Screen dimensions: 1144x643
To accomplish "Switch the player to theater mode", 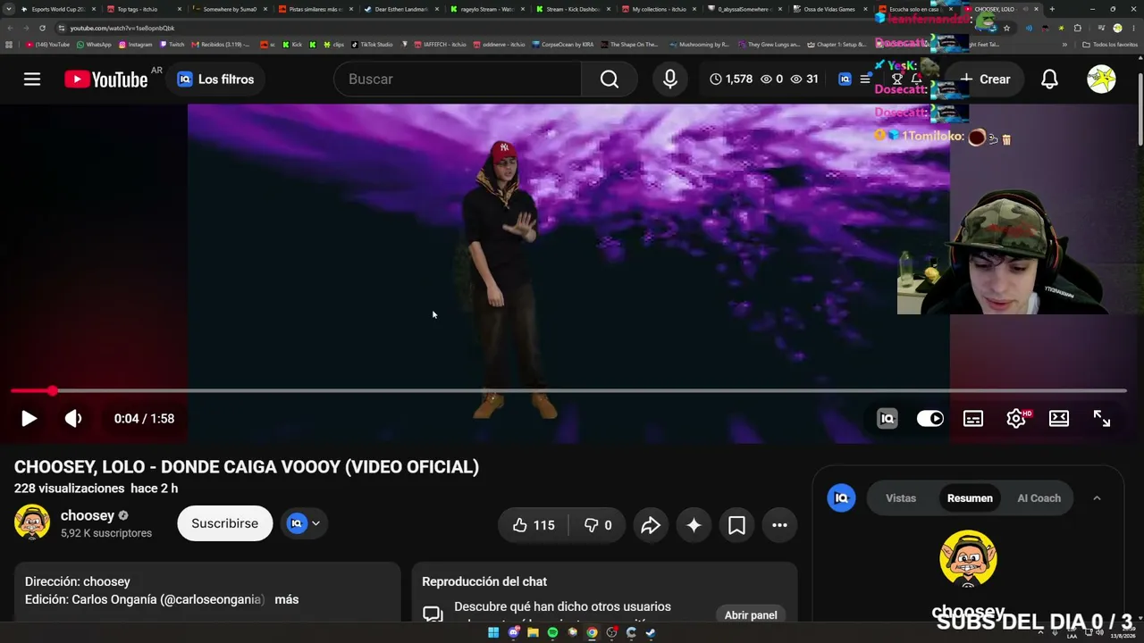I will [x=1059, y=418].
